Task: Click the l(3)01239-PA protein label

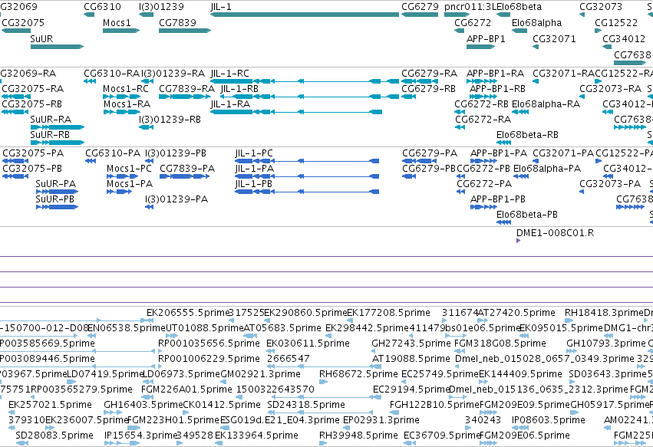Action: (x=176, y=199)
